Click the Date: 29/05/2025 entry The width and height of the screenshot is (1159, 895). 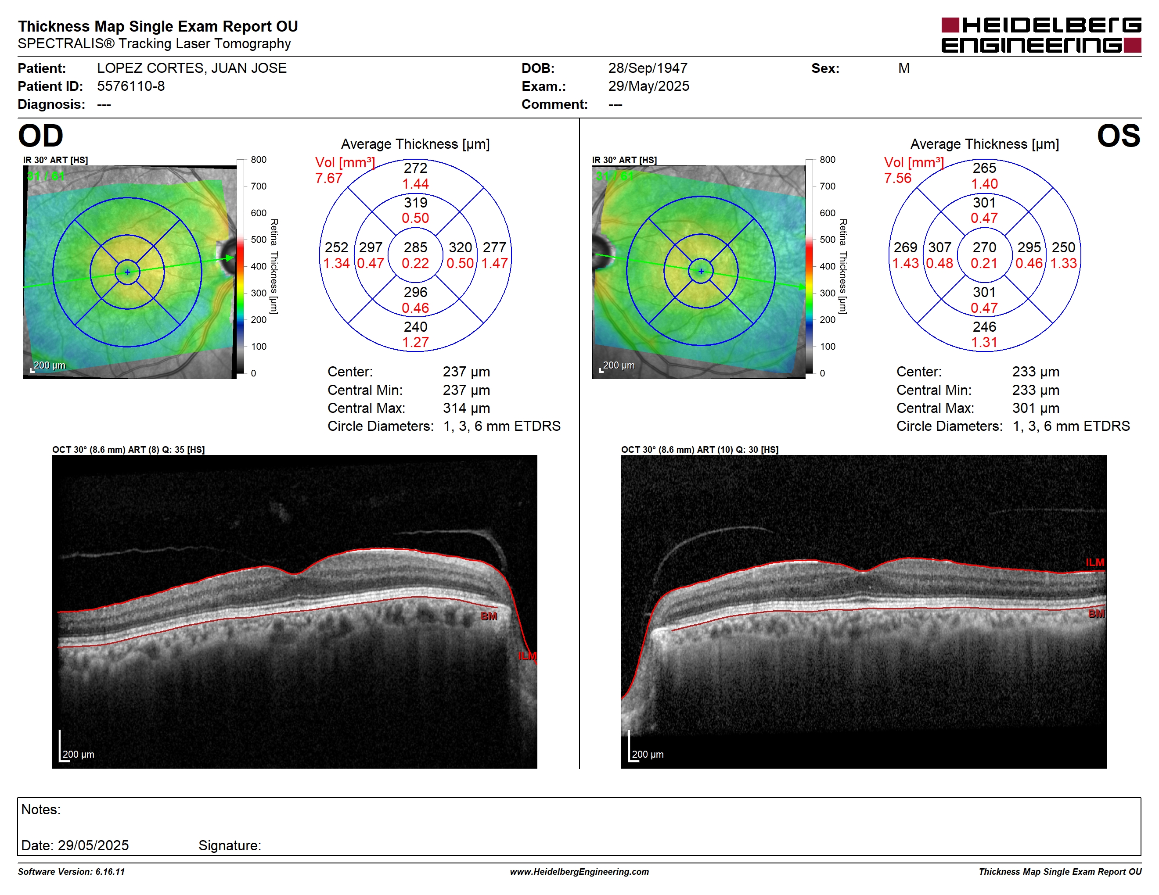(x=75, y=845)
